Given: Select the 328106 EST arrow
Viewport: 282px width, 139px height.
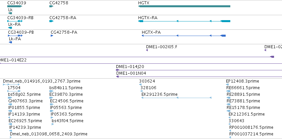Looking at the screenshot, I should pos(141,91).
